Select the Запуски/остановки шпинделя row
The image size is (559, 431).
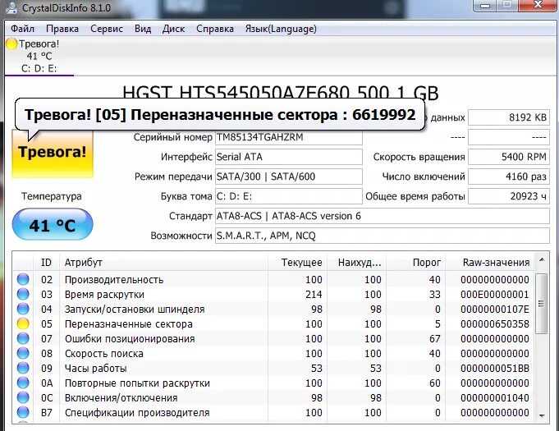click(x=274, y=309)
